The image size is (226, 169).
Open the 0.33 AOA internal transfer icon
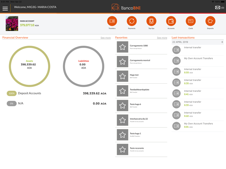(x=176, y=104)
